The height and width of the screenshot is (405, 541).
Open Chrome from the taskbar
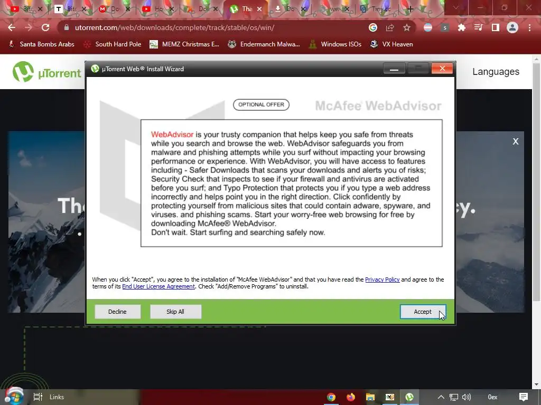coord(331,397)
